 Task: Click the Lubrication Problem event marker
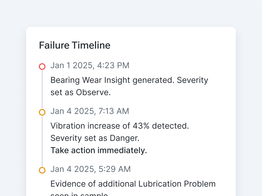[x=42, y=170]
